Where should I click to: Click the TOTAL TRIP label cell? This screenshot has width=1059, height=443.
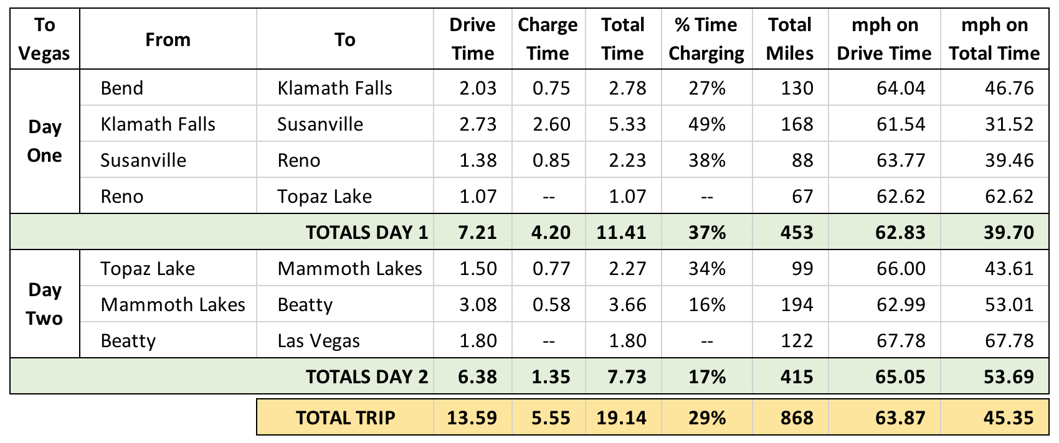point(345,417)
